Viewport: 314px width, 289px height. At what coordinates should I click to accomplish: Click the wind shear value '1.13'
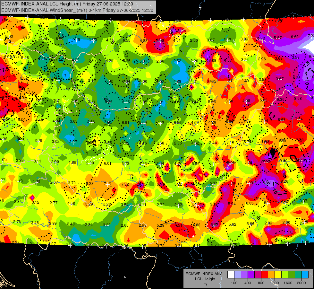click(19, 181)
